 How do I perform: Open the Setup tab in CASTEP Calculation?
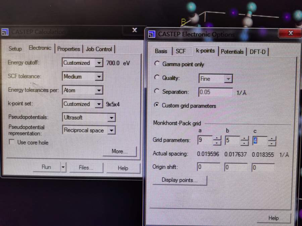pyautogui.click(x=15, y=49)
